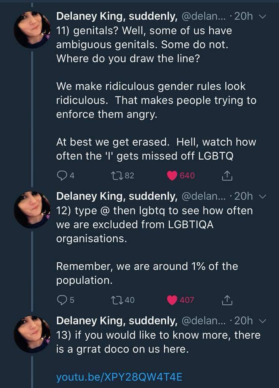Reply to tweet 11 about genitals

61,175
